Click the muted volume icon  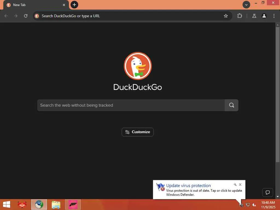254,205
